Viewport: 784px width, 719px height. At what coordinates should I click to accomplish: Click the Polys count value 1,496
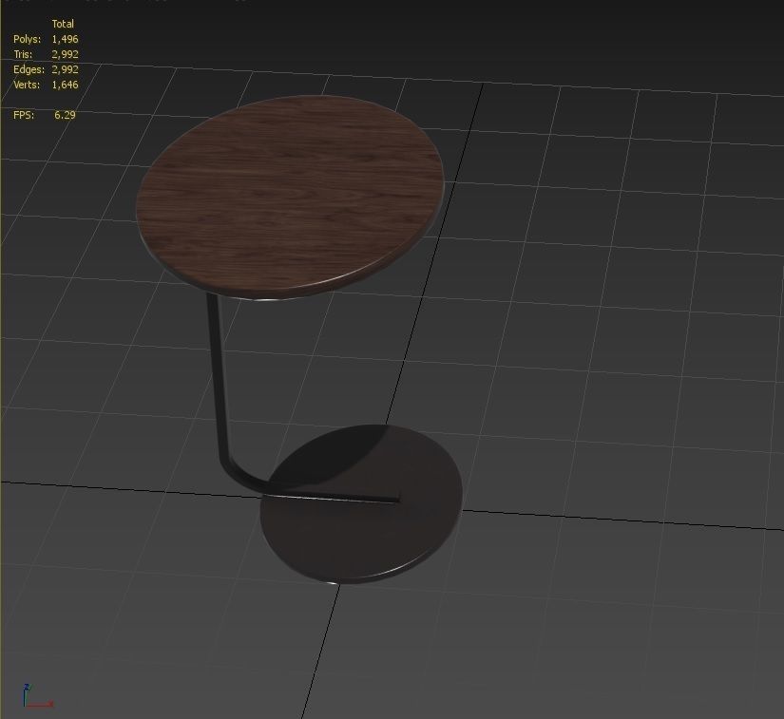point(65,39)
